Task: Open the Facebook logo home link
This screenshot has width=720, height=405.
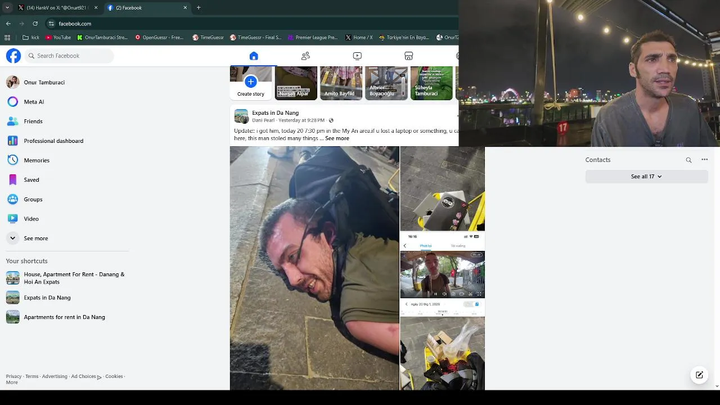Action: coord(13,56)
